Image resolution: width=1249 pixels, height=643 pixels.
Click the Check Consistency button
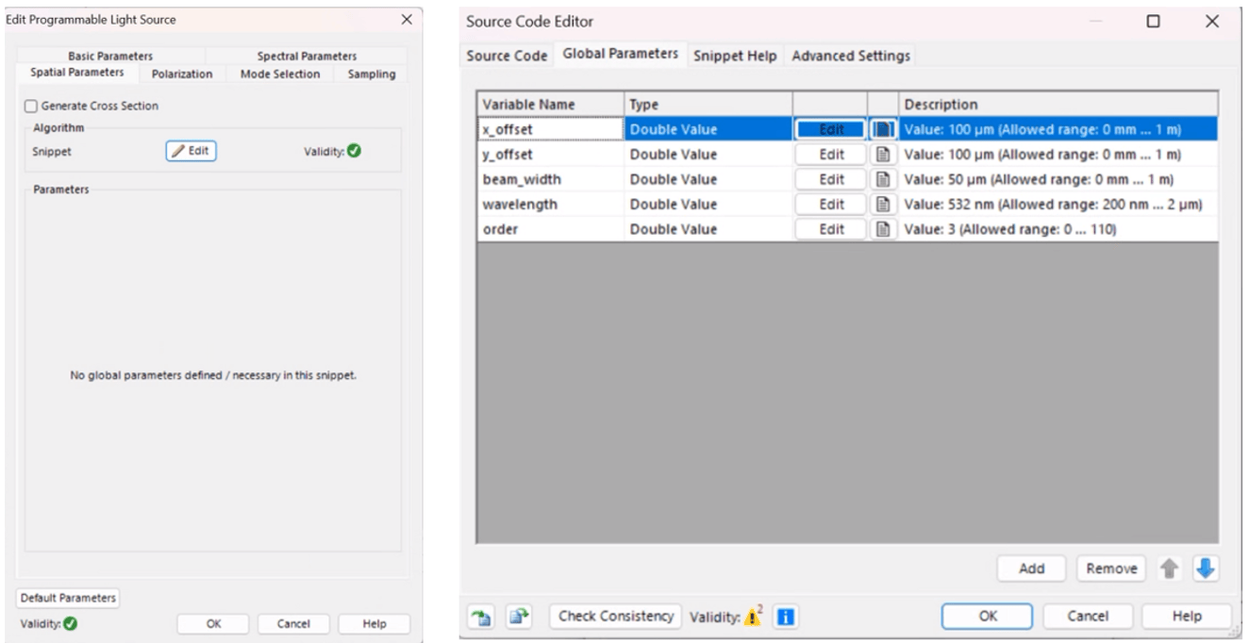coord(616,617)
